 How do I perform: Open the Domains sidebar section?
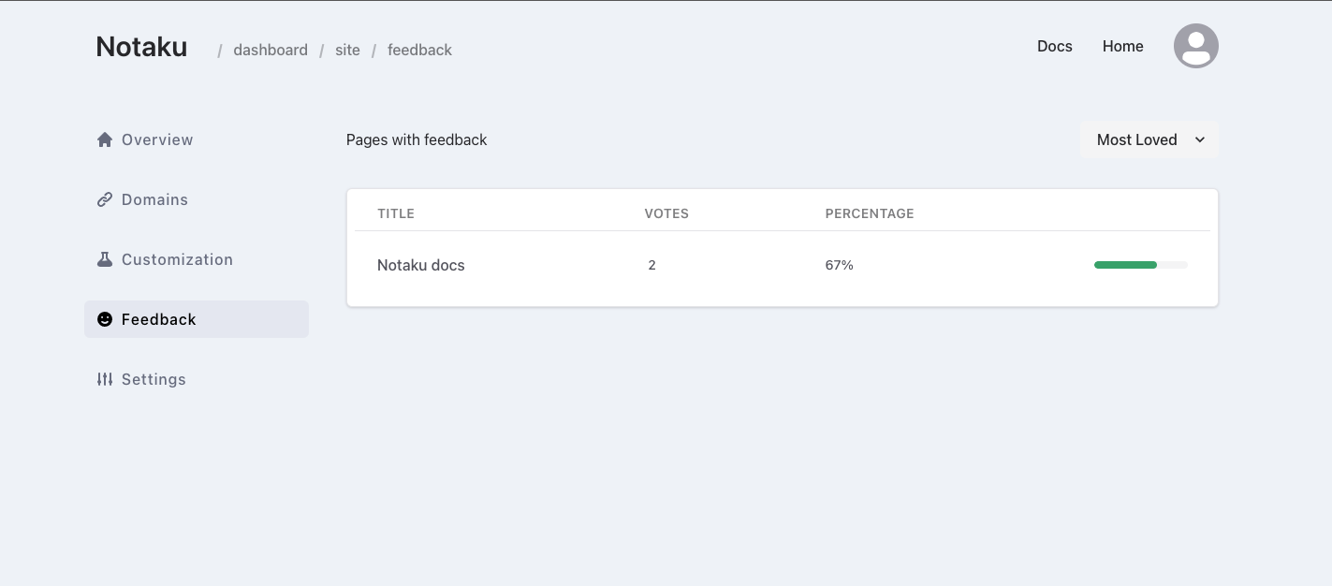(x=197, y=199)
